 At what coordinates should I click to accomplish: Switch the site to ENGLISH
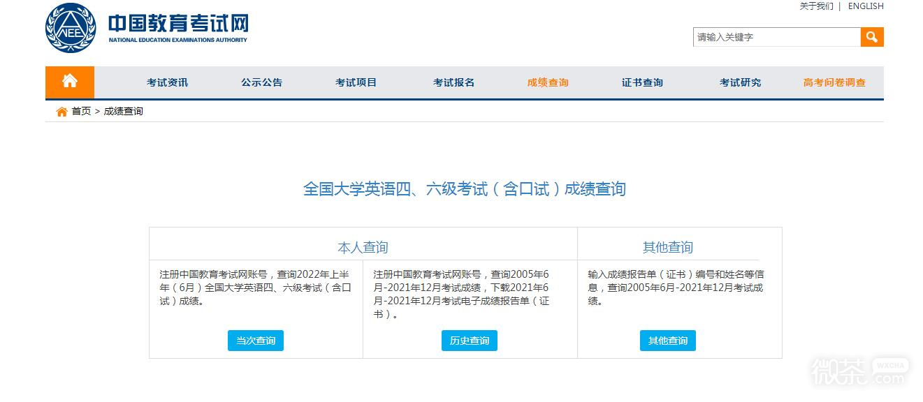[866, 6]
